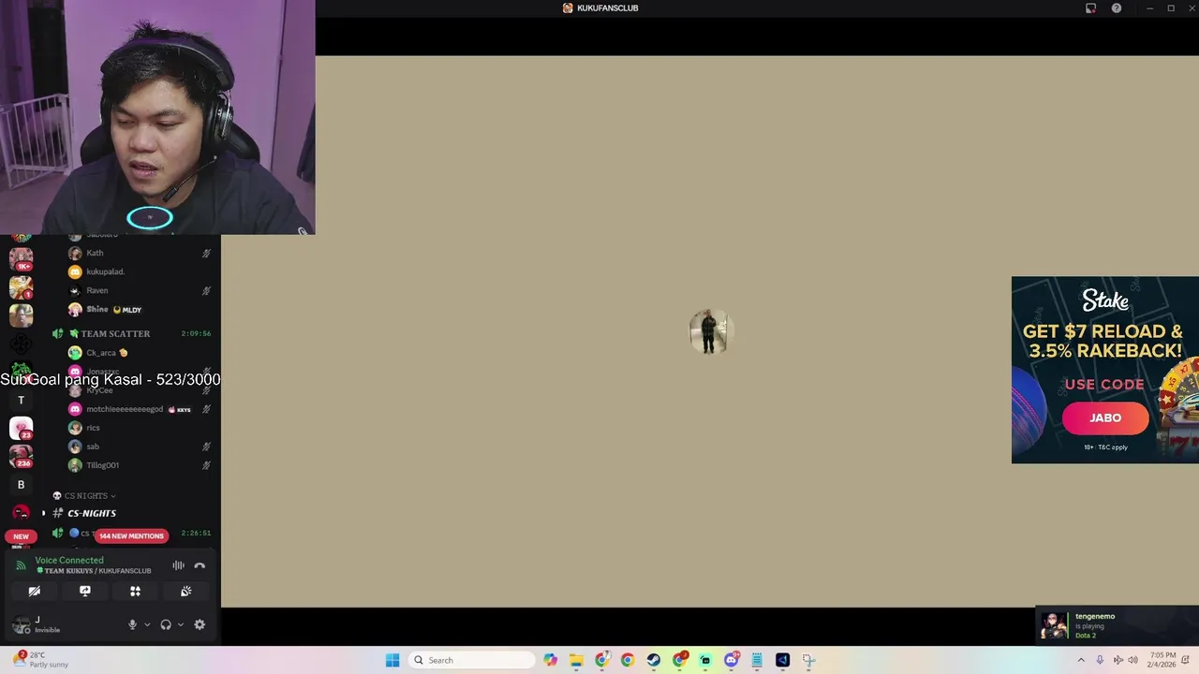Image resolution: width=1199 pixels, height=674 pixels.
Task: Open headphone output options arrow
Action: tap(181, 624)
